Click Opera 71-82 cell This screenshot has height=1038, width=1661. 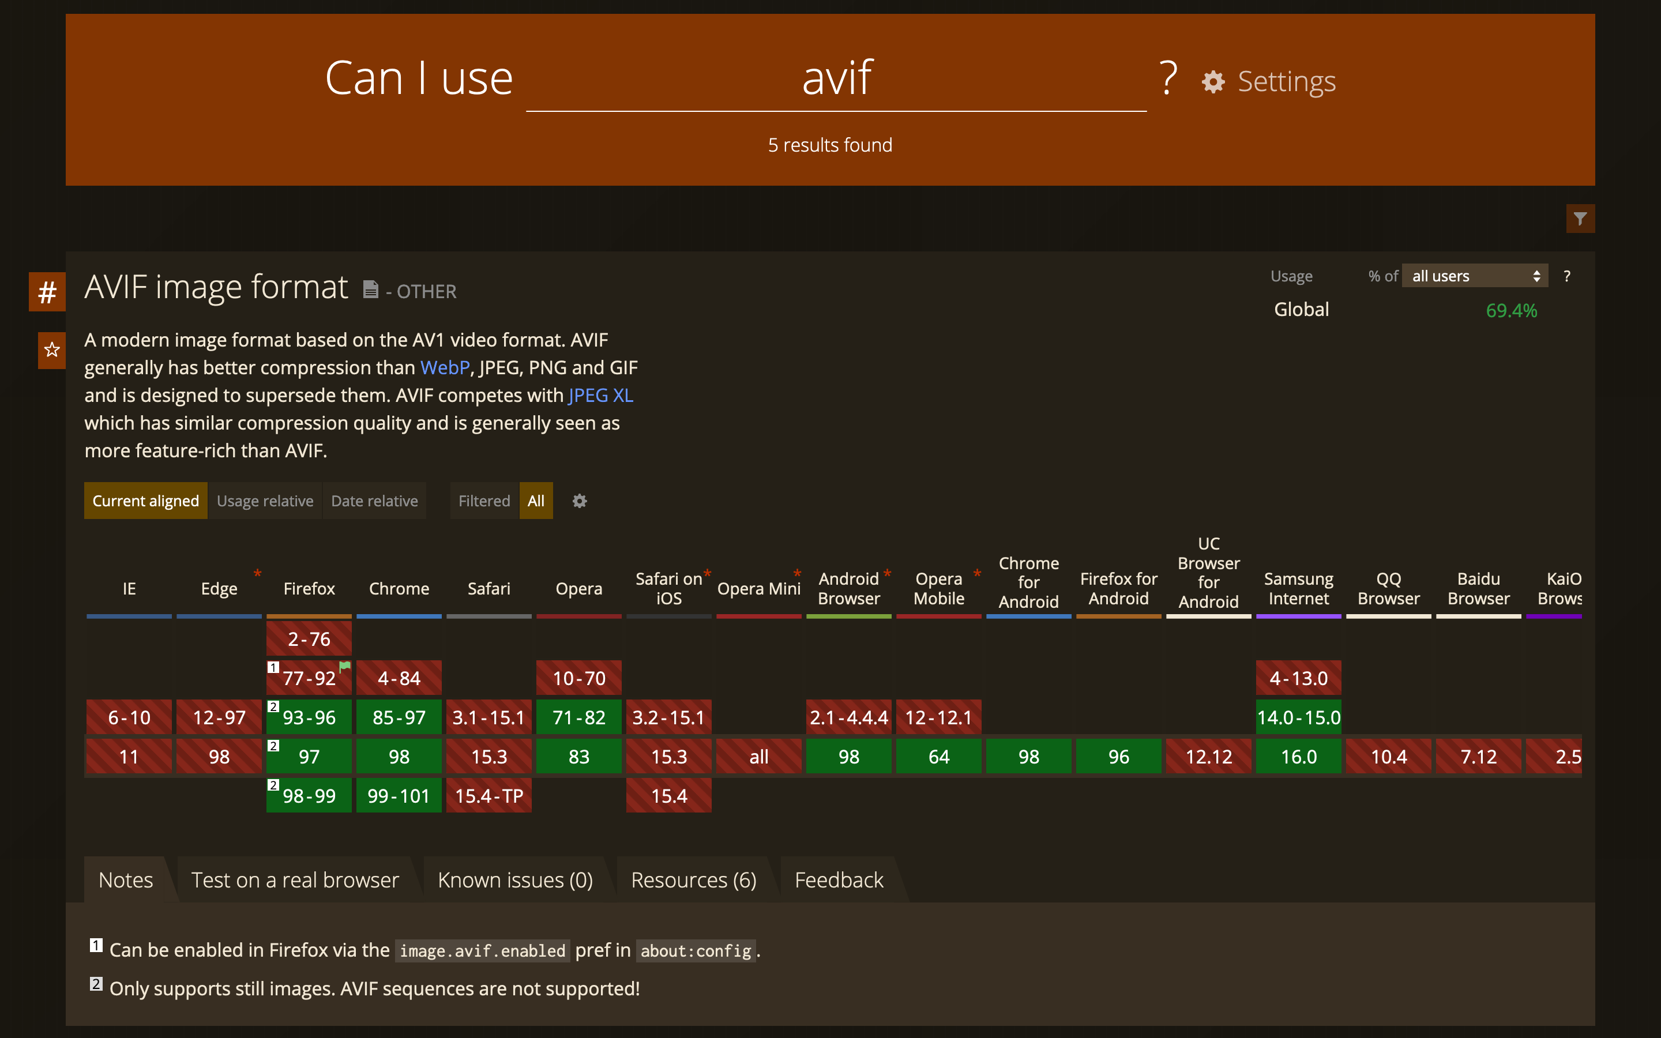click(578, 717)
